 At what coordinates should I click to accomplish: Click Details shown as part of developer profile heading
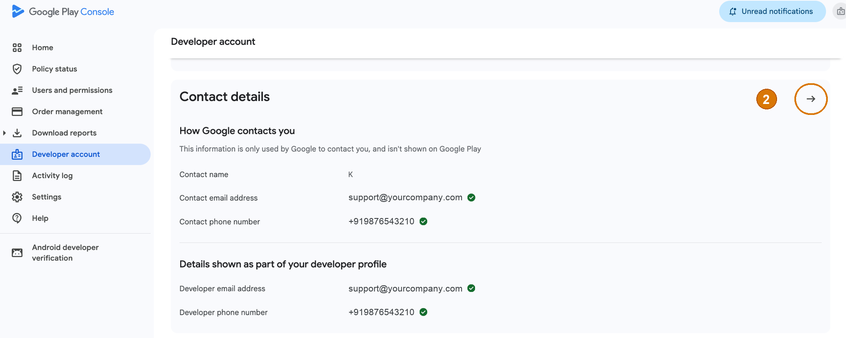coord(283,264)
